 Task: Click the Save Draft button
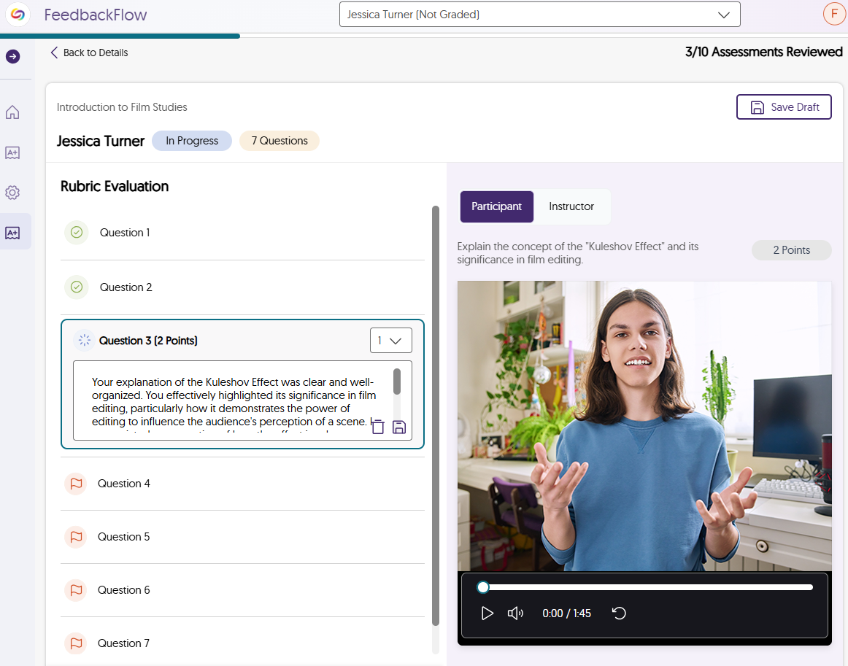click(784, 107)
